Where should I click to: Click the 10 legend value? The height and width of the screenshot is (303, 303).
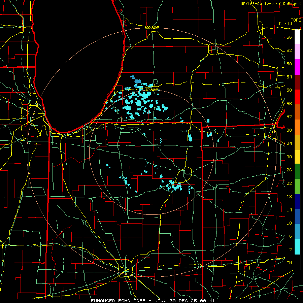(x=289, y=223)
